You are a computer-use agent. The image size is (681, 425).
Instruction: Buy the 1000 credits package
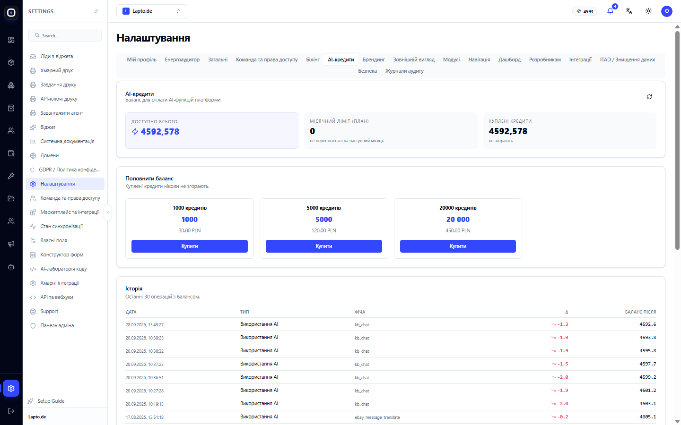[x=190, y=246]
